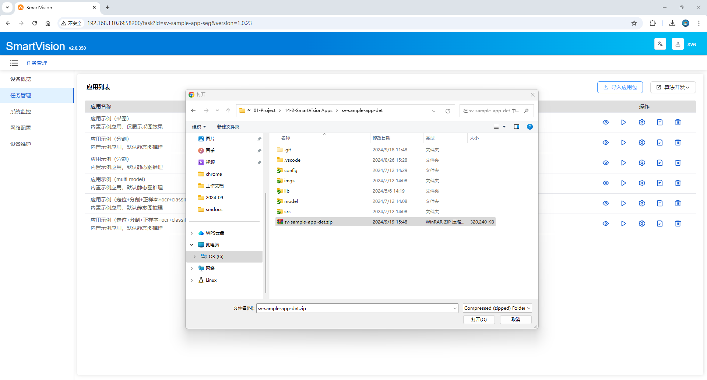The height and width of the screenshot is (380, 707).
Task: Select 系统监控 in the sidebar
Action: (x=37, y=112)
